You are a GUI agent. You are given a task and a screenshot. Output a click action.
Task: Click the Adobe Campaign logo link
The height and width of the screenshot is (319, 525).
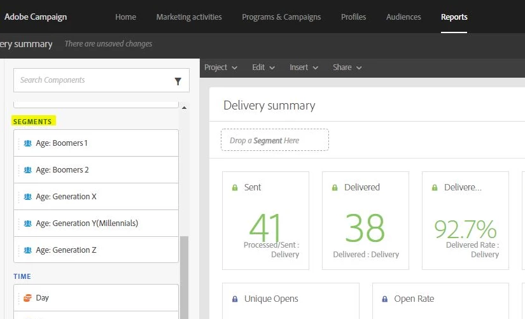click(36, 17)
